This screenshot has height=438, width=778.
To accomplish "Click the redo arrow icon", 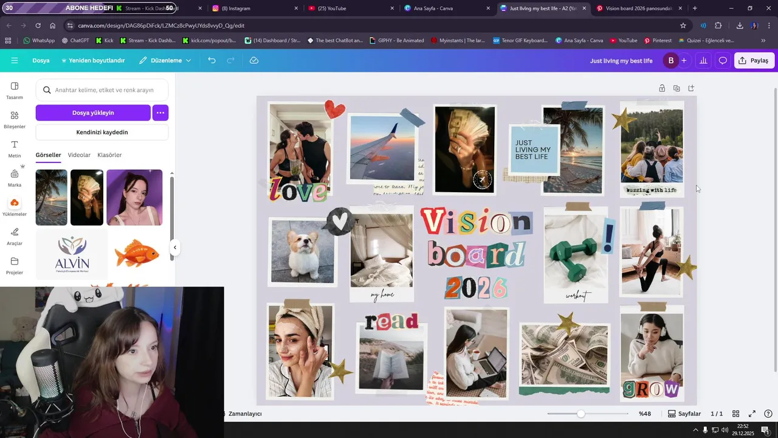I will tap(231, 60).
